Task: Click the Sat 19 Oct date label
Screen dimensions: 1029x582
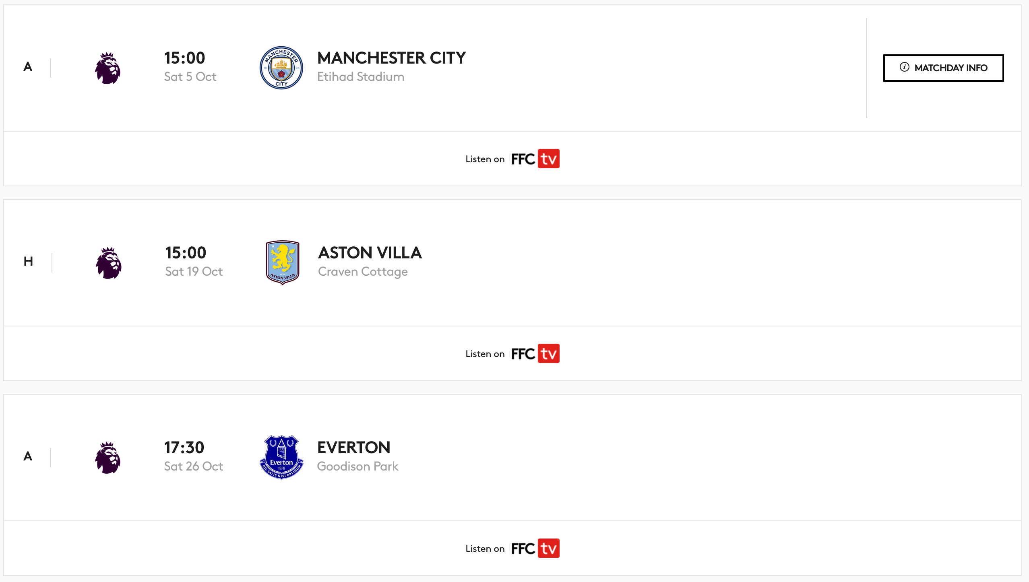Action: [194, 271]
